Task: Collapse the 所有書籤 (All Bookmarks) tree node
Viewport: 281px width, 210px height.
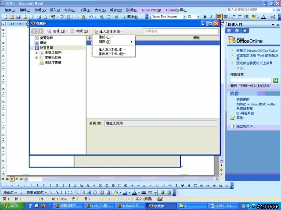Action: pyautogui.click(x=32, y=48)
